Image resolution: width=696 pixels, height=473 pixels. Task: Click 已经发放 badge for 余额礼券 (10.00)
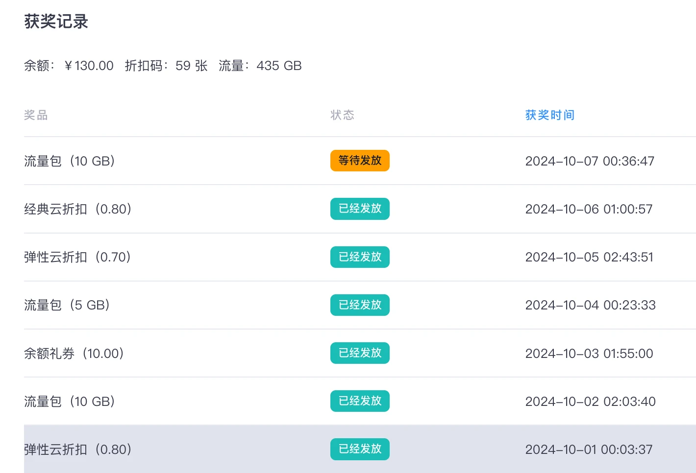coord(360,353)
